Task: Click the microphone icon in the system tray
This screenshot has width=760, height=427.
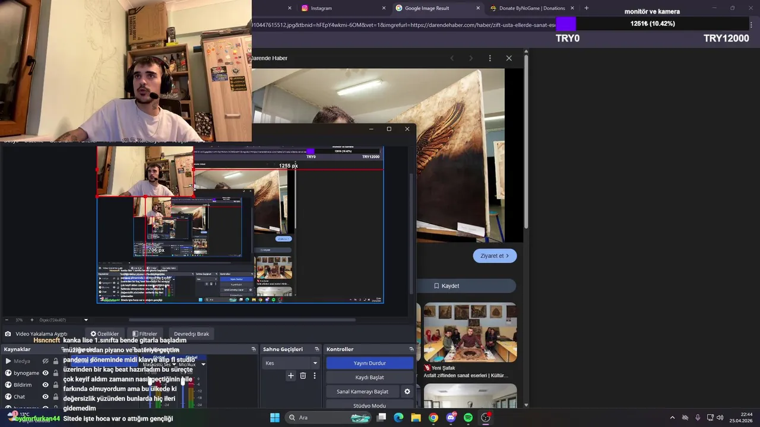Action: (698, 418)
